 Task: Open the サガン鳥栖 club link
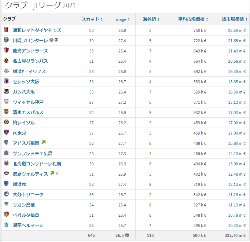(x=24, y=205)
